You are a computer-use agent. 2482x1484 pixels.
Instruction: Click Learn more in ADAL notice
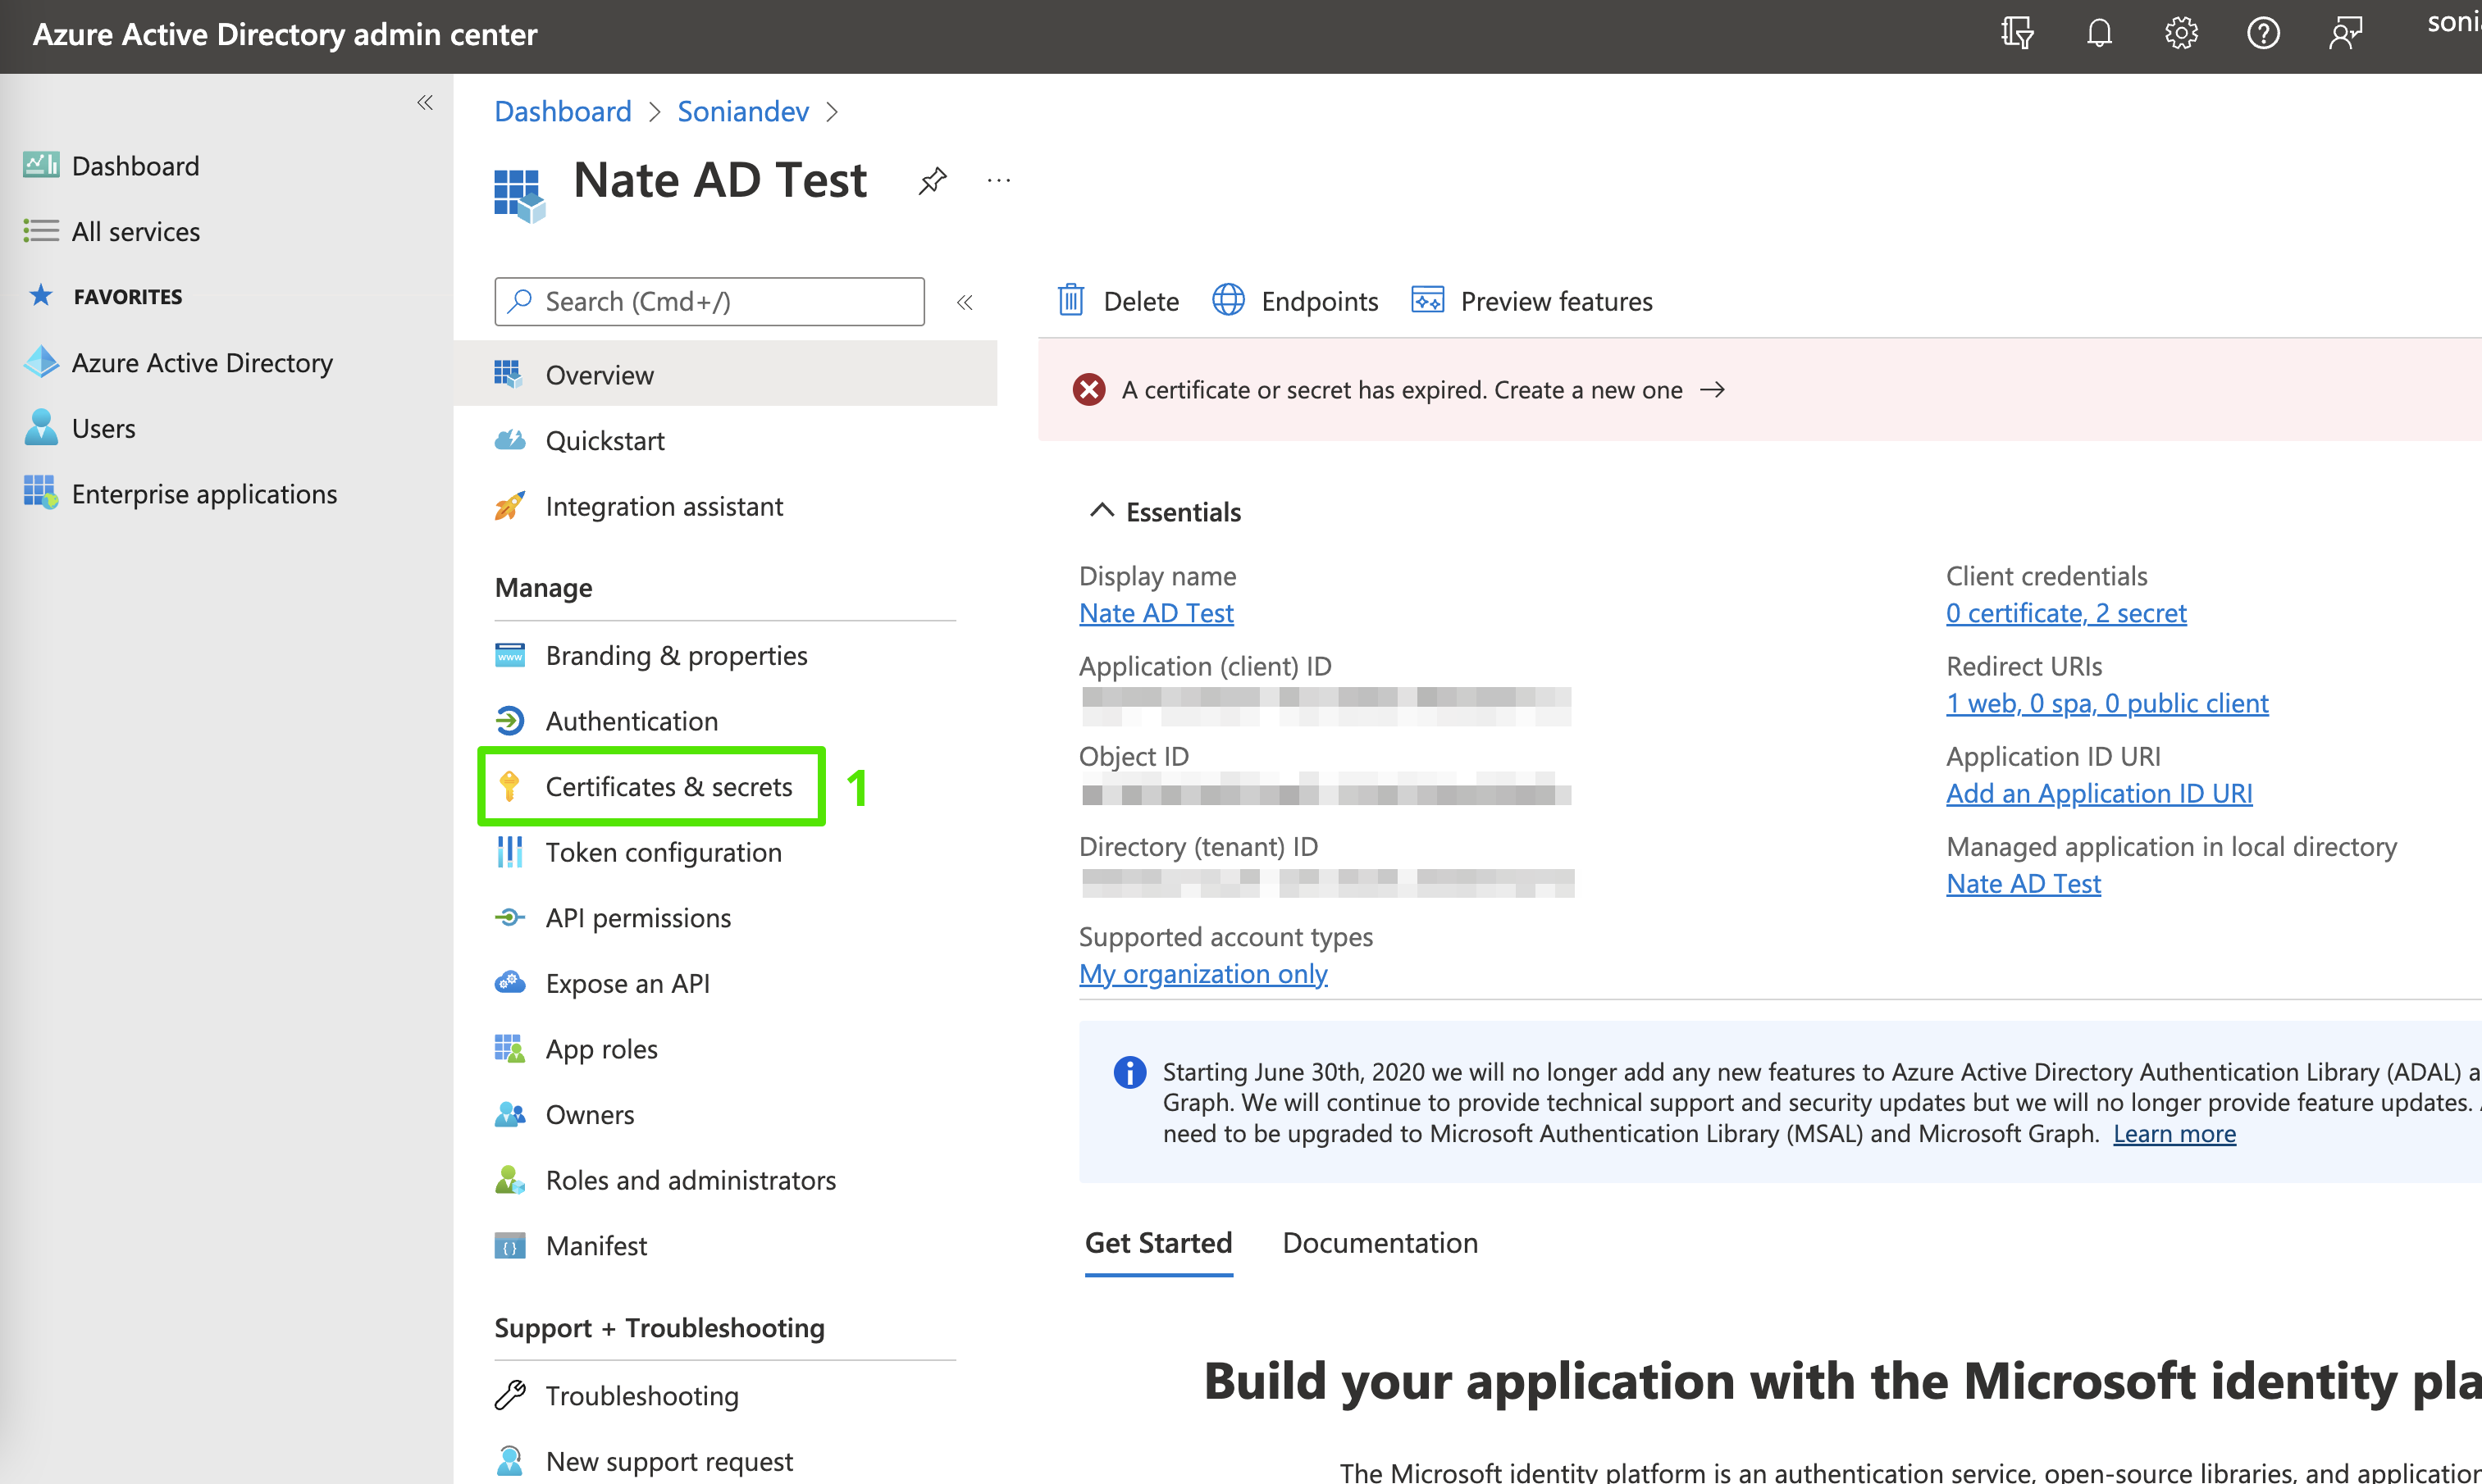click(2174, 1134)
